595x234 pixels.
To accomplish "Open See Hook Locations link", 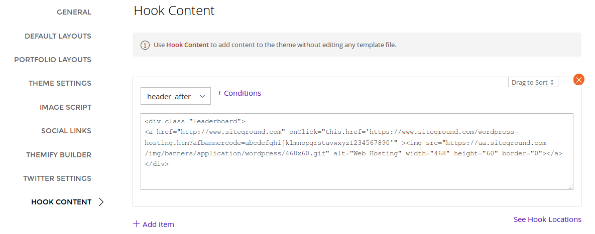I will point(547,219).
